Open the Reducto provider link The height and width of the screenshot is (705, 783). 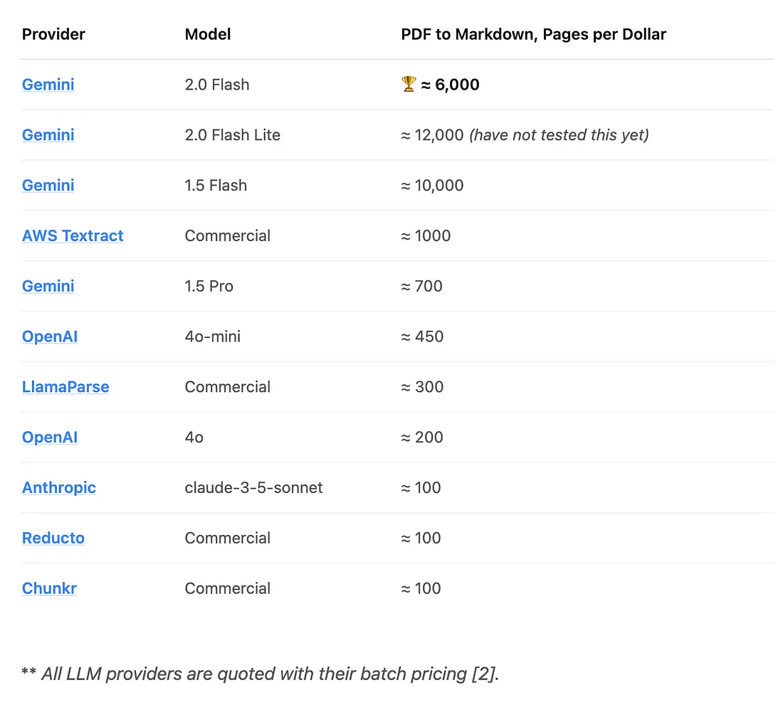[x=53, y=538]
